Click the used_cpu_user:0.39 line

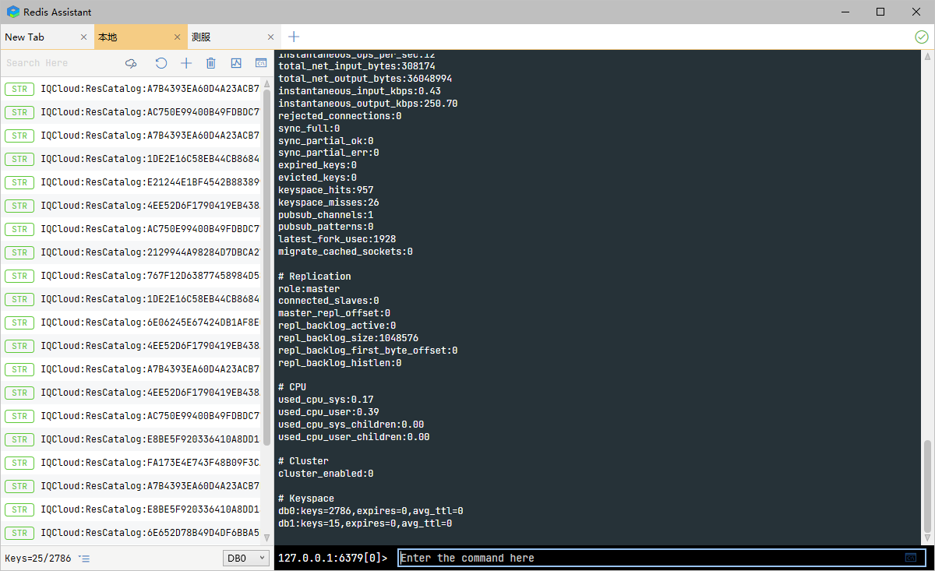click(329, 412)
